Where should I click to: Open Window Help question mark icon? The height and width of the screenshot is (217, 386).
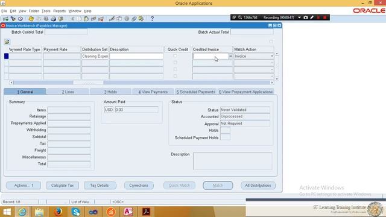click(152, 19)
